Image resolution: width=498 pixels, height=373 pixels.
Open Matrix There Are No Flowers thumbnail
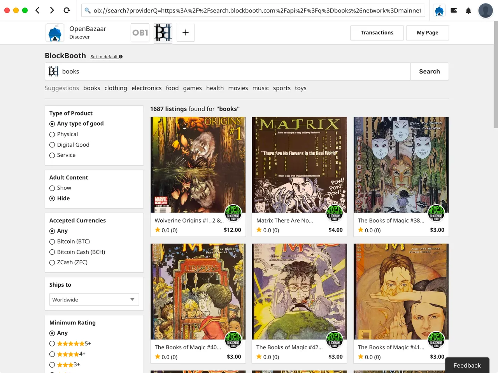300,165
